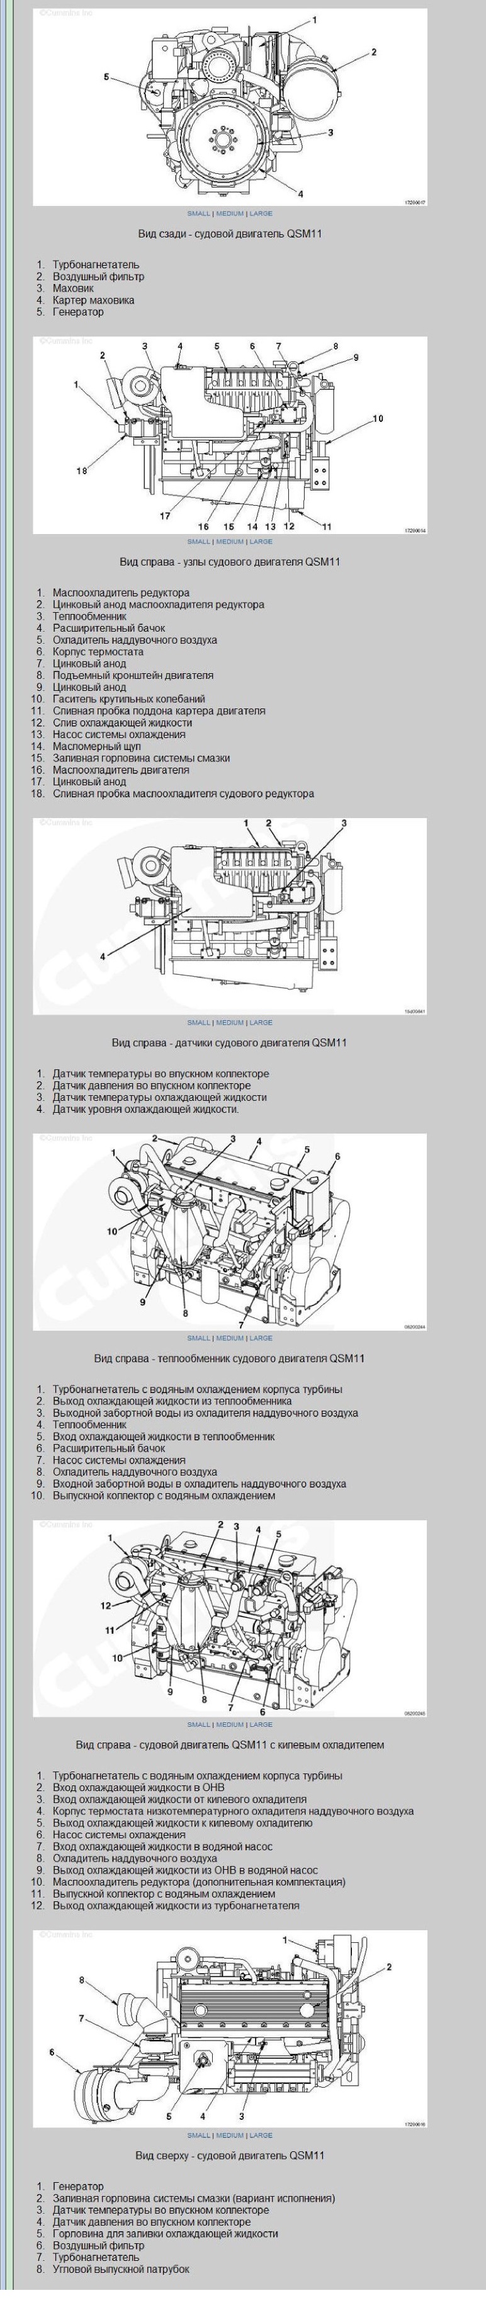This screenshot has width=486, height=2310.
Task: Click item 'Вход охлаждающей жидкости в водяной насос'
Action: pos(162,1847)
